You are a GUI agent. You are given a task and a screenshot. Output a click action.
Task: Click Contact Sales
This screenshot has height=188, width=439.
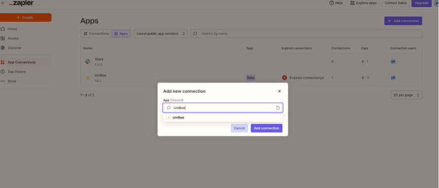click(395, 3)
